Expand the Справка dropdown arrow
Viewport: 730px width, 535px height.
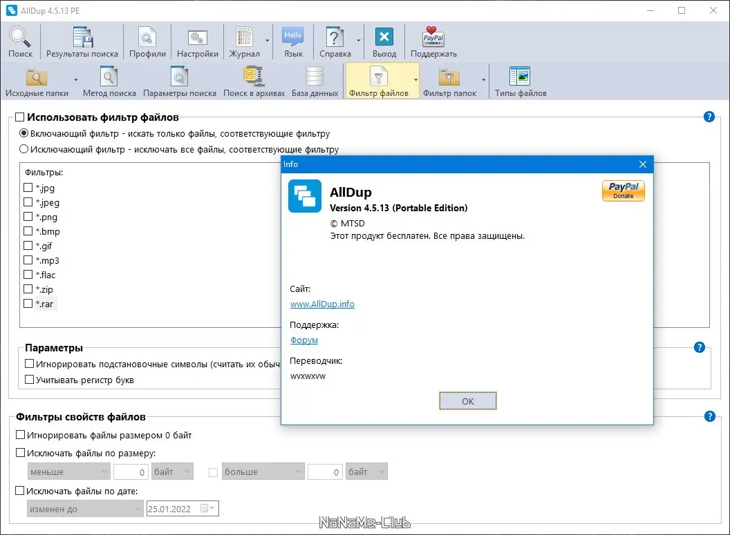(359, 41)
